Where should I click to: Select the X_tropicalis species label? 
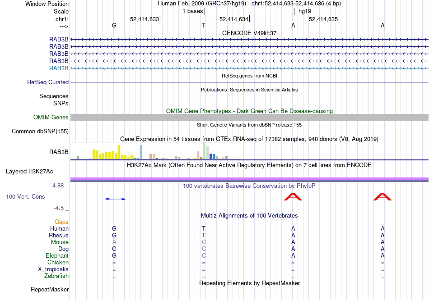(53, 269)
